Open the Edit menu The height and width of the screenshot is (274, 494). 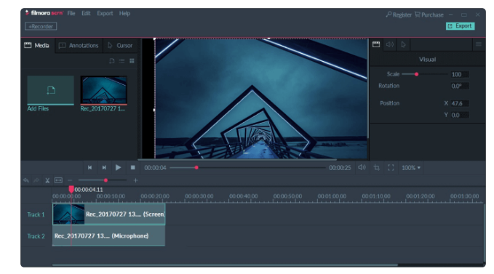click(86, 14)
